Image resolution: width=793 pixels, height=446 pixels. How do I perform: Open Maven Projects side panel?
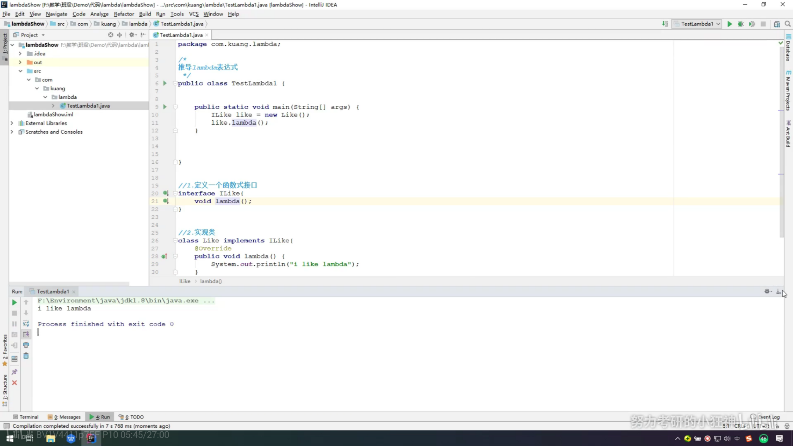pyautogui.click(x=788, y=91)
